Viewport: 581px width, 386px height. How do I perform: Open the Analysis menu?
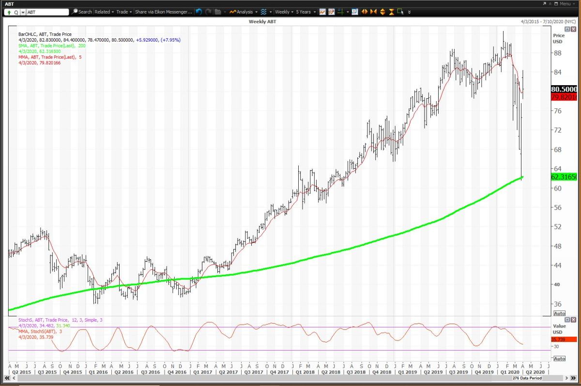tap(244, 12)
